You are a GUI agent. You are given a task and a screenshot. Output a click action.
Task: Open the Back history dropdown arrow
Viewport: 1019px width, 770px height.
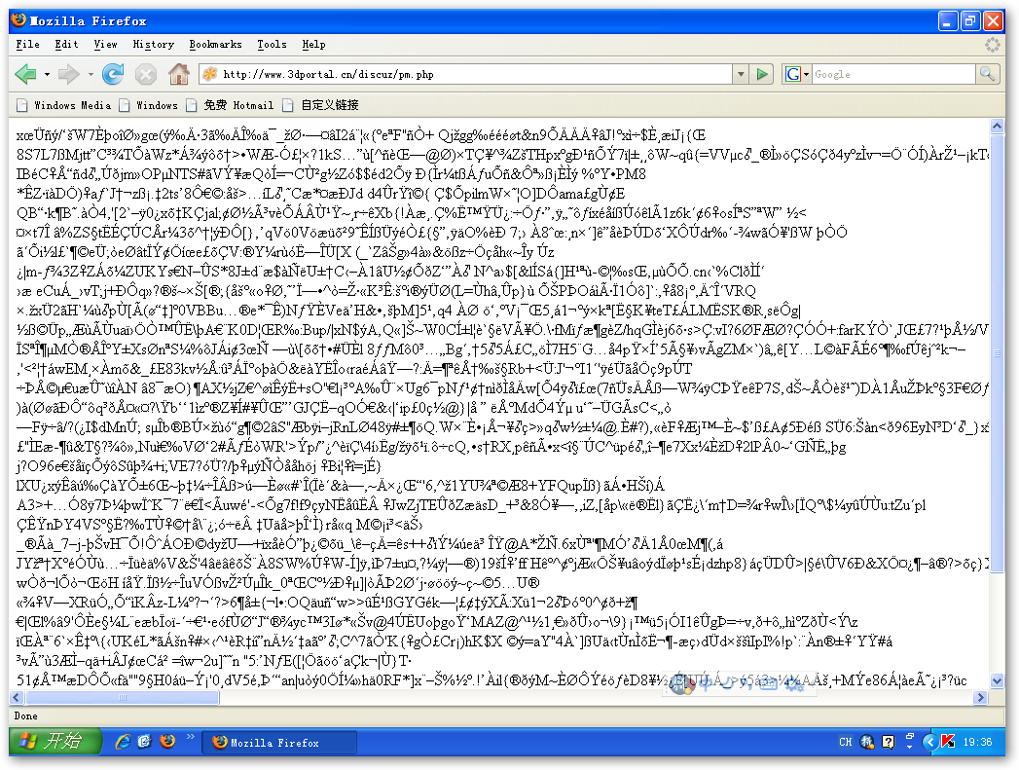pyautogui.click(x=47, y=75)
